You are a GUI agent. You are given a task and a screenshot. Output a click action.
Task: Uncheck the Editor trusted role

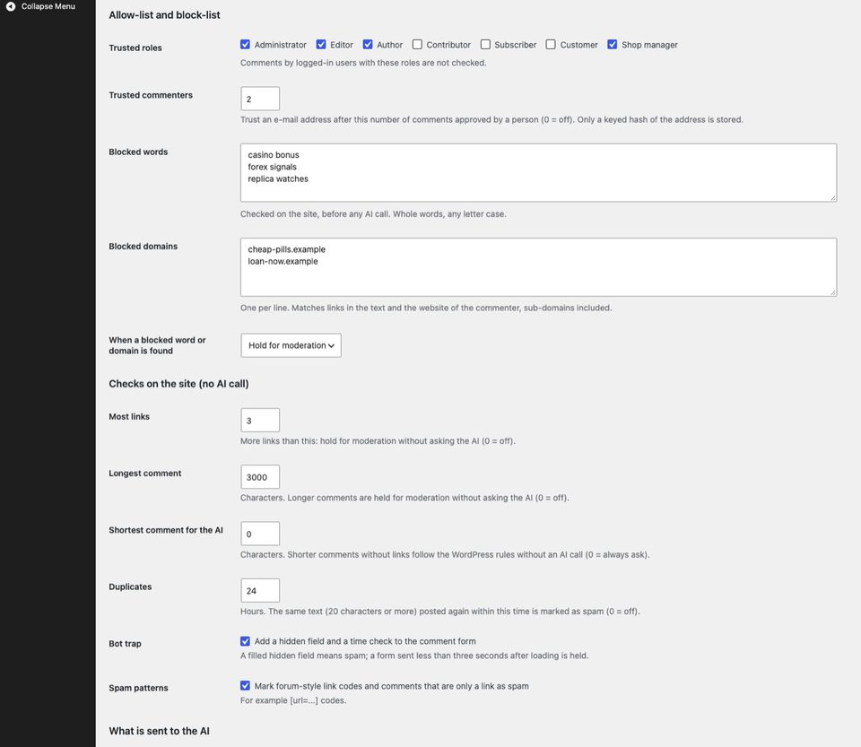[321, 45]
